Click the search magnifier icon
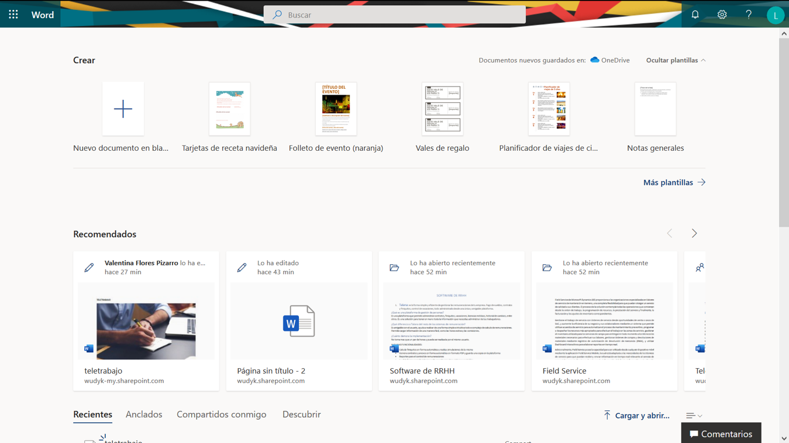This screenshot has height=443, width=789. pyautogui.click(x=277, y=15)
